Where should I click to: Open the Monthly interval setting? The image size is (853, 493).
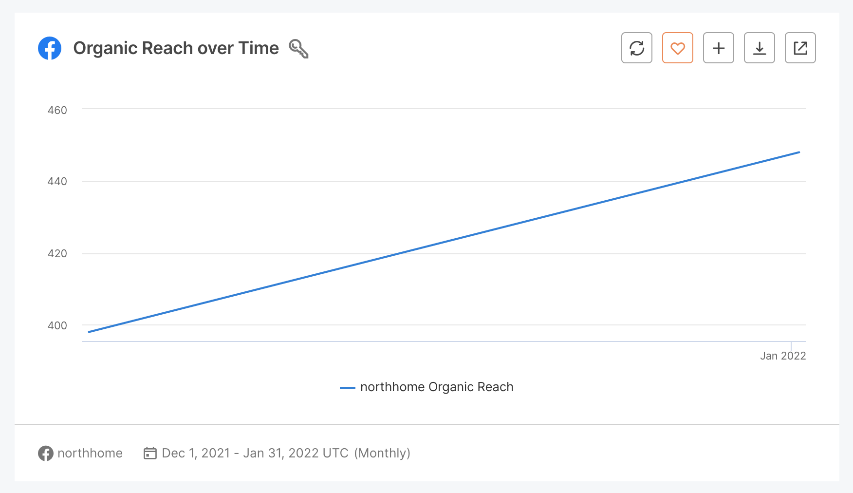click(x=383, y=453)
